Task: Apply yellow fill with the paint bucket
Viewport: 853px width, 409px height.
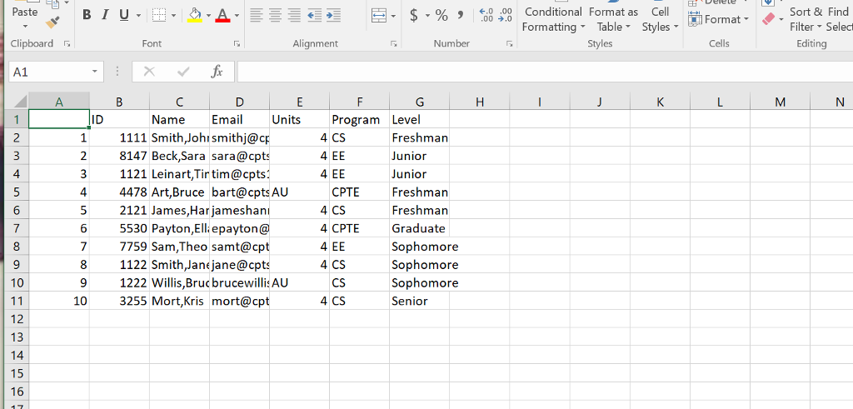Action: tap(195, 15)
